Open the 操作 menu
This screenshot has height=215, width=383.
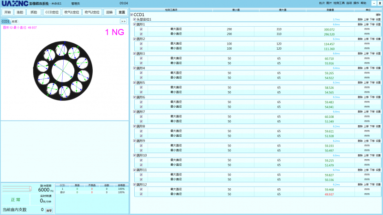356,3
